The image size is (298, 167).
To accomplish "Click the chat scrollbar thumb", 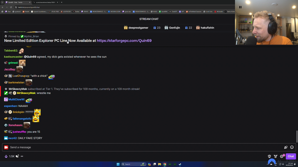I will (297, 136).
